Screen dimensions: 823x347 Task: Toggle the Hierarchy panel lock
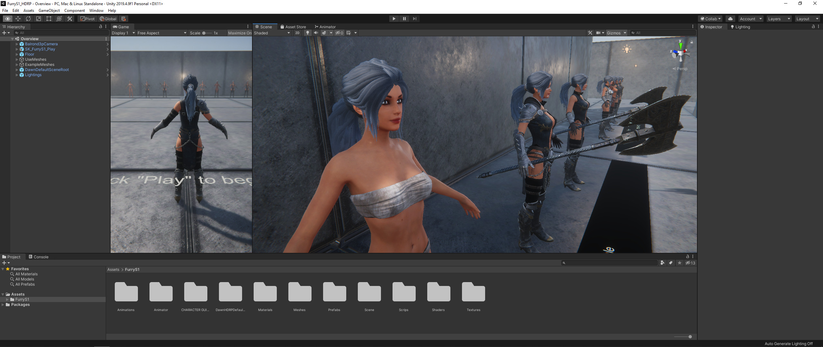(101, 27)
